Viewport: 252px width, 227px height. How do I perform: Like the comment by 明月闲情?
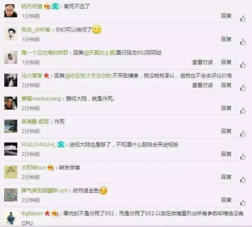click(243, 19)
